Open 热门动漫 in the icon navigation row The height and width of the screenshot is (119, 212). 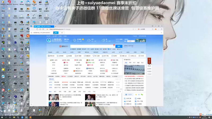96,56
